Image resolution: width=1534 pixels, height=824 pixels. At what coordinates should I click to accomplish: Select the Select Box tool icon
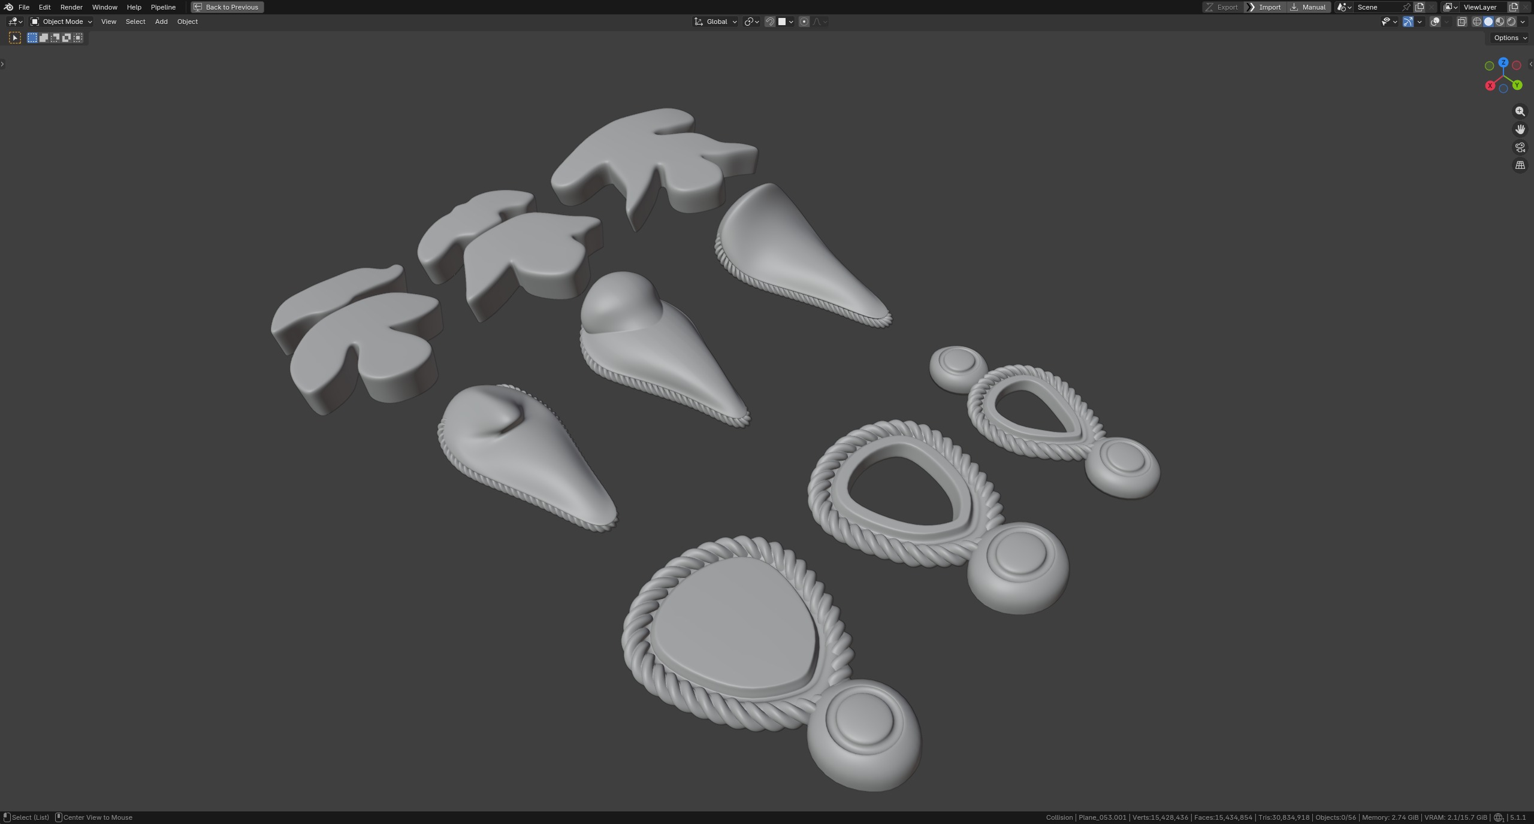pyautogui.click(x=15, y=38)
